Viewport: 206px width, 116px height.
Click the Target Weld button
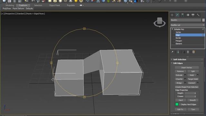(193, 79)
